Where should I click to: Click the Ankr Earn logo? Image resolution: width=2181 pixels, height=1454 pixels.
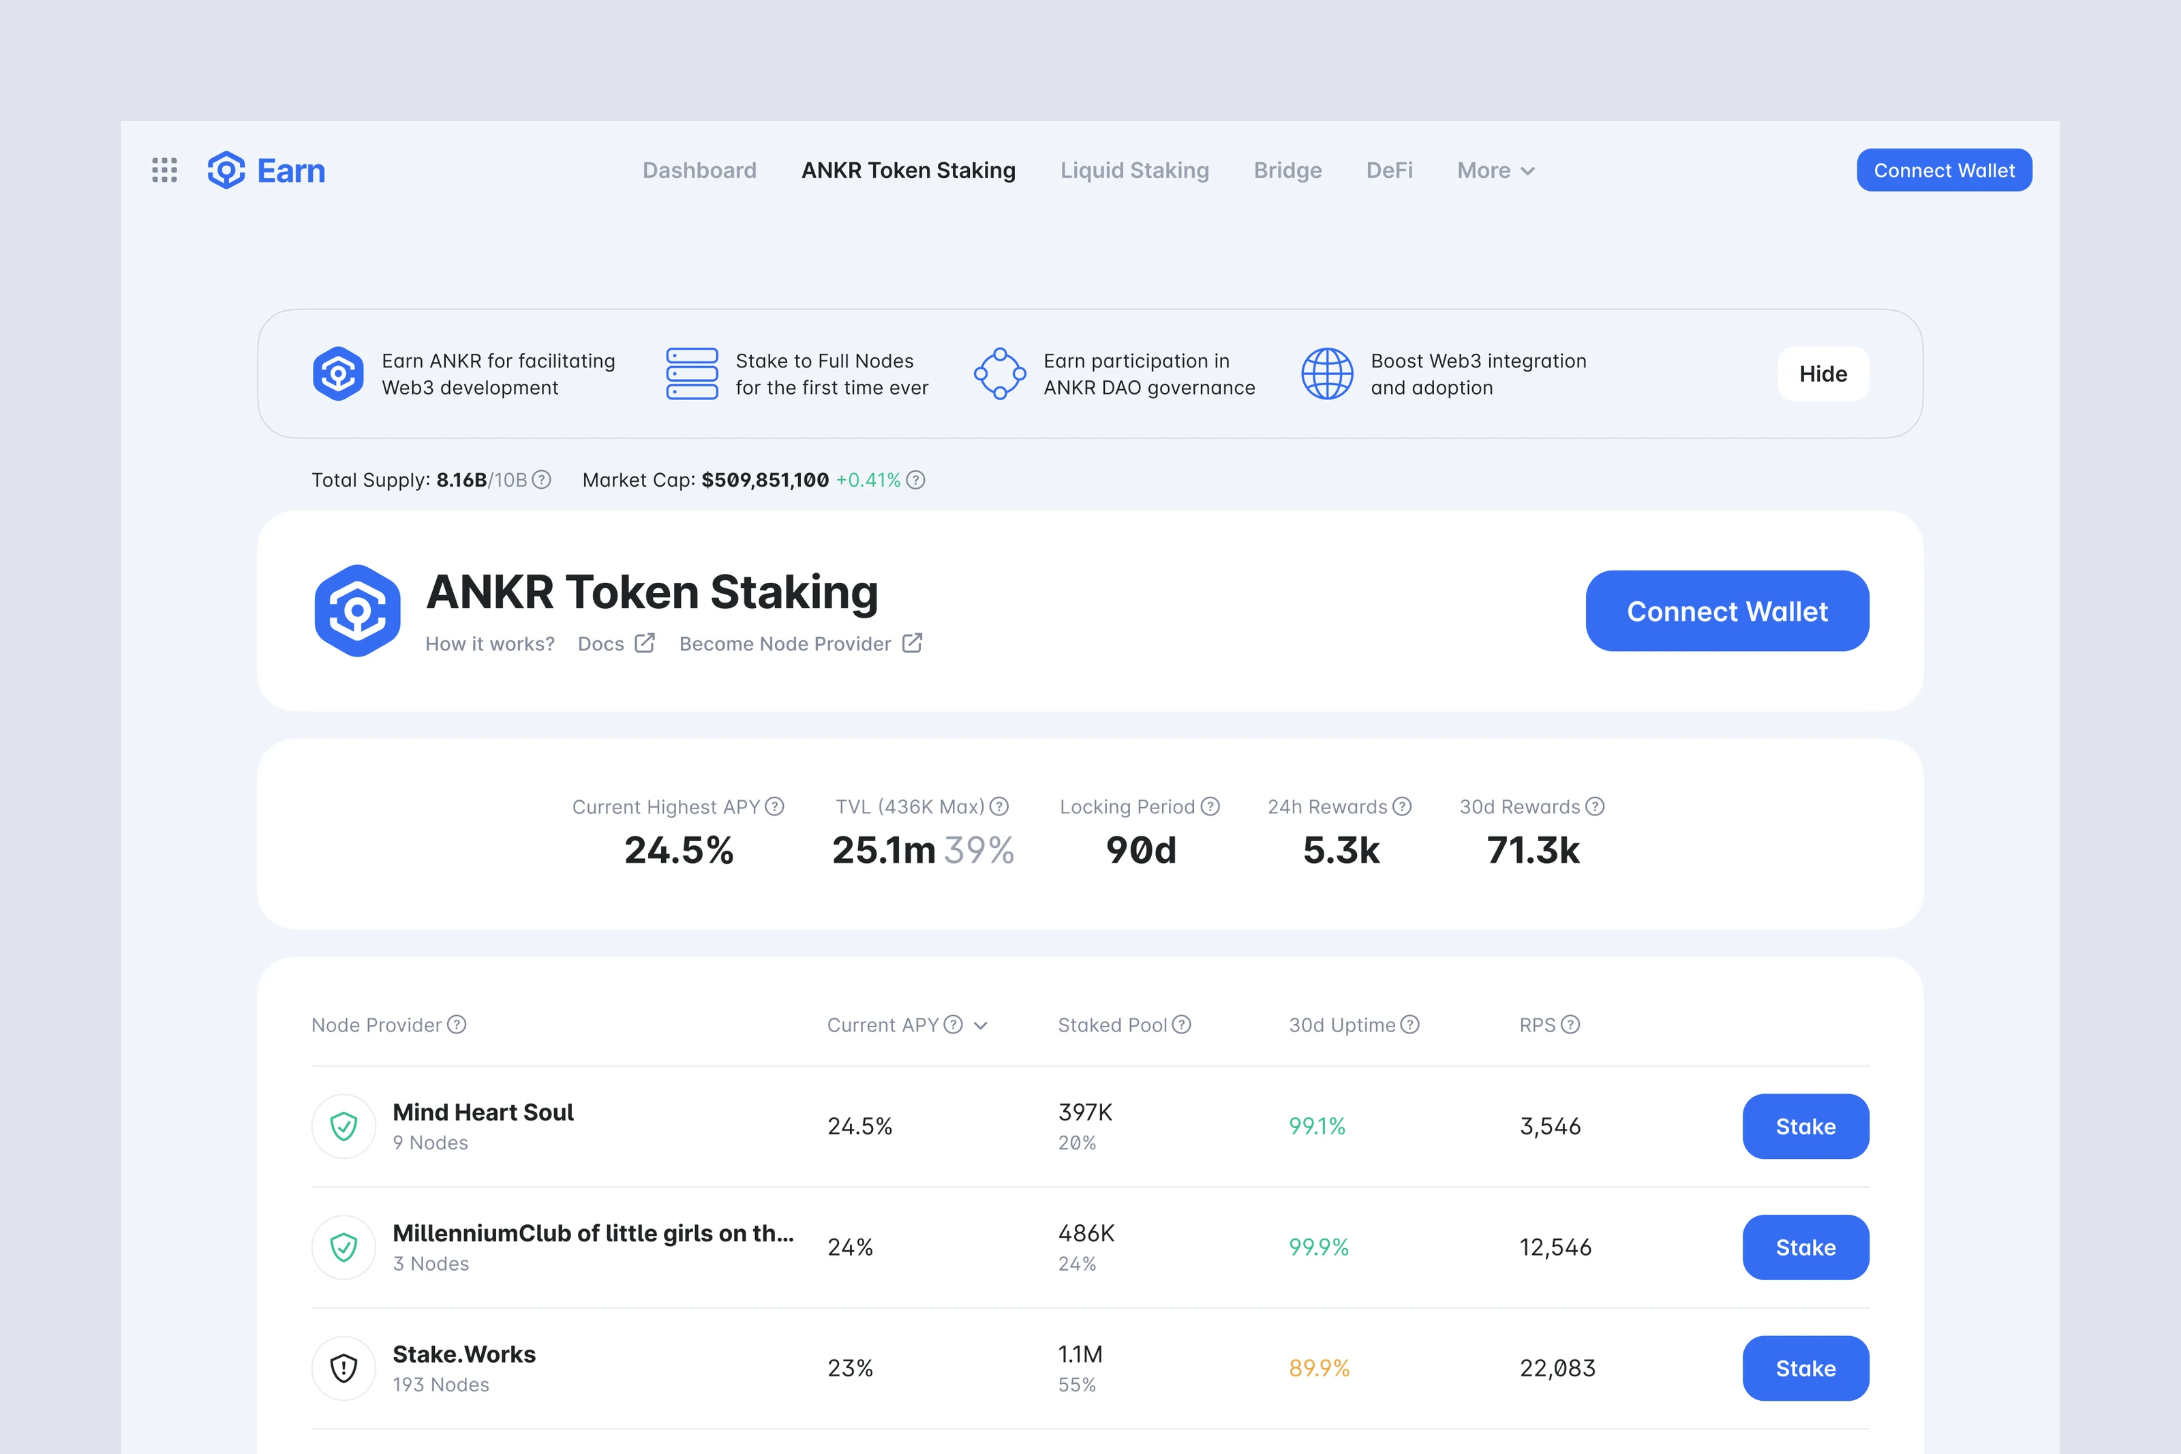click(x=266, y=170)
